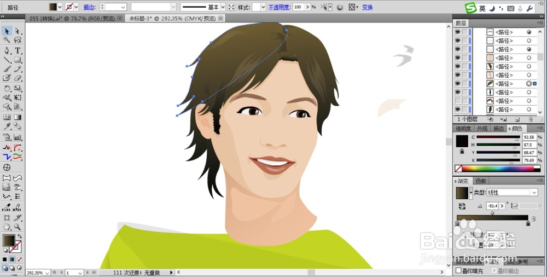This screenshot has width=547, height=277.
Task: Select the Rectangle tool
Action: (x=18, y=60)
